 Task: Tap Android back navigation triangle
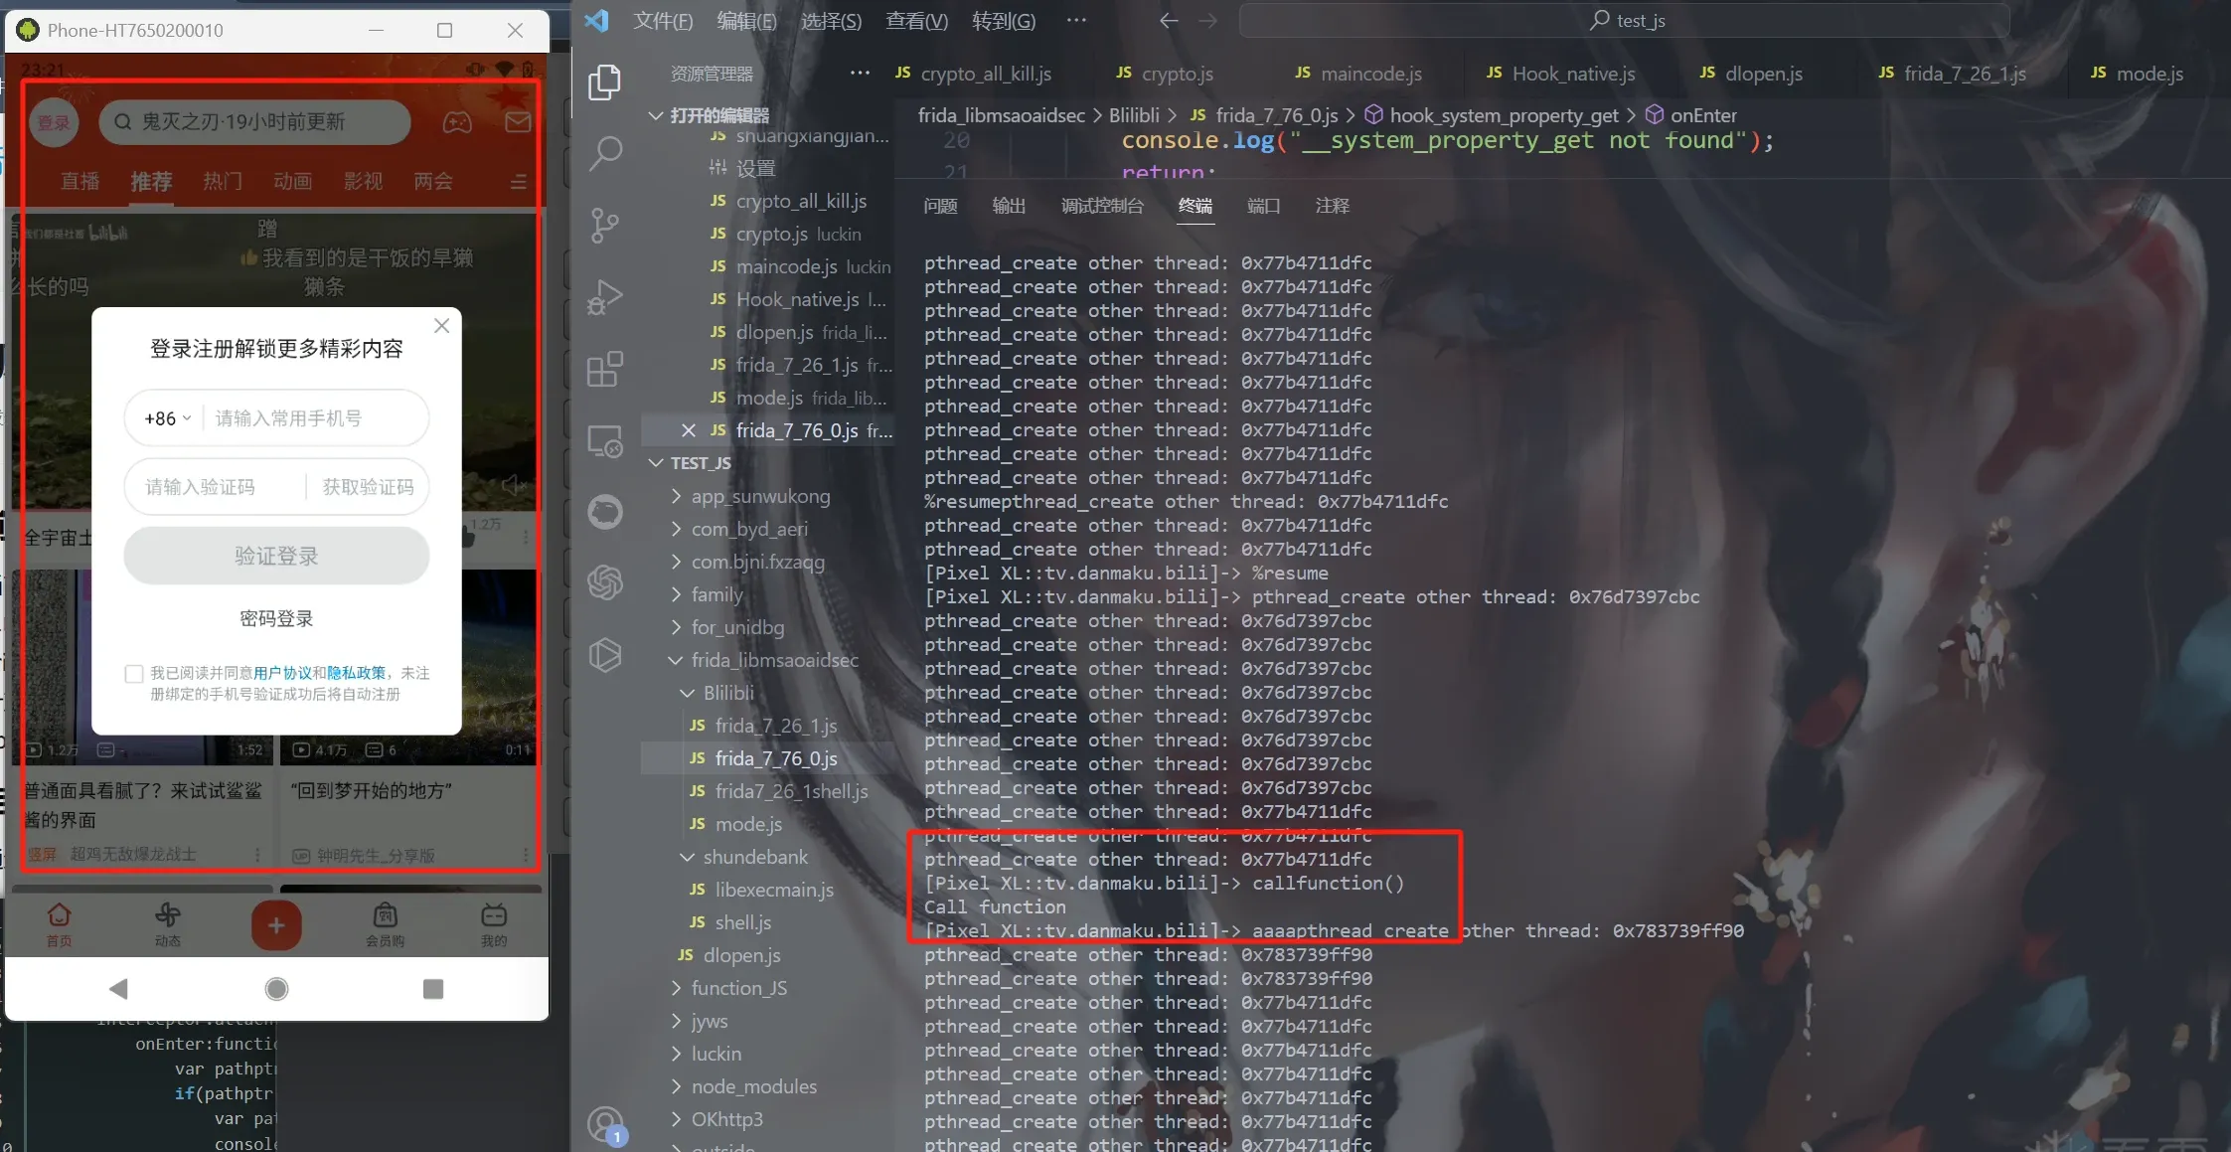point(119,988)
